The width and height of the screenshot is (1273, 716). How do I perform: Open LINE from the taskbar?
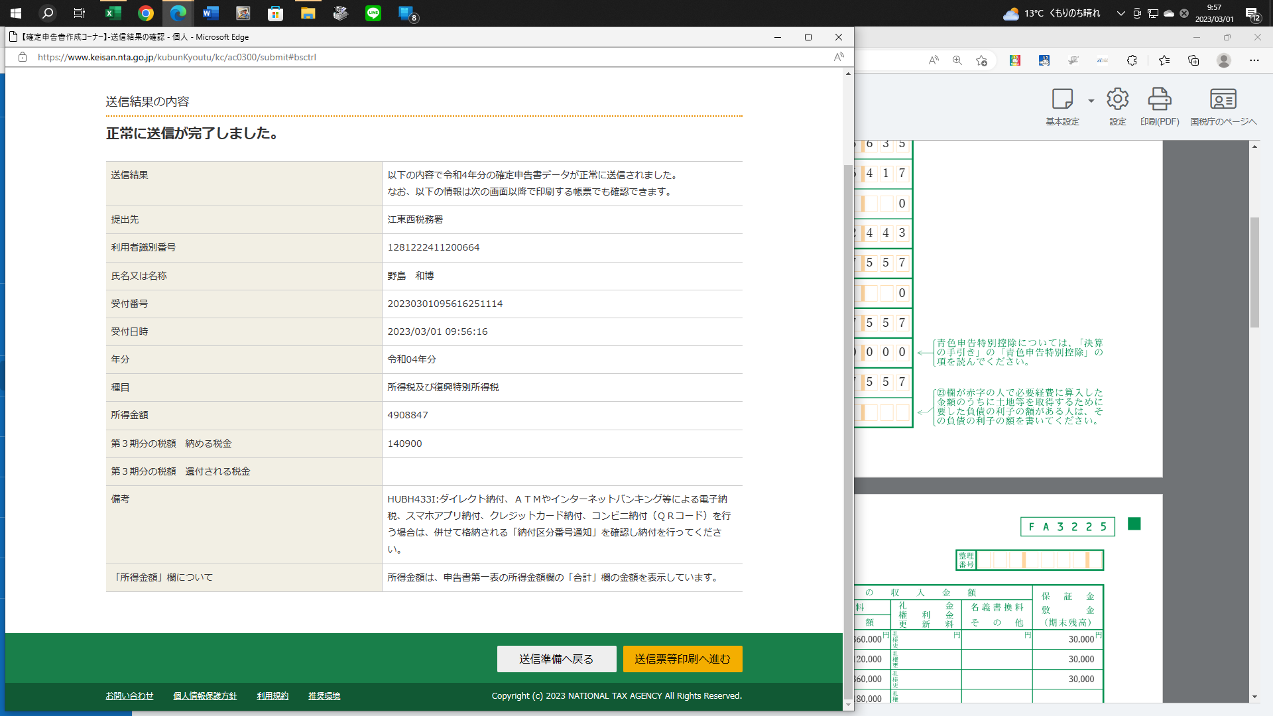(x=373, y=13)
